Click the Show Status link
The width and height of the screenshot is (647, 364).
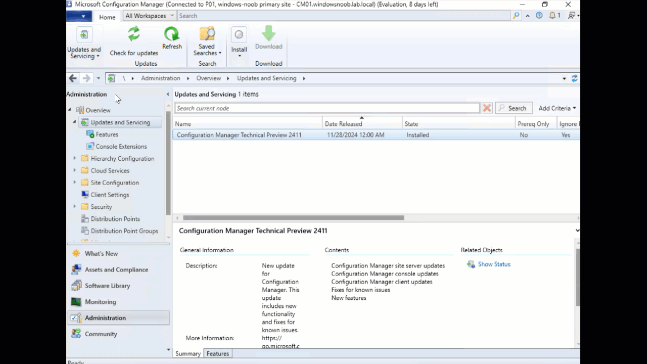[x=494, y=264]
